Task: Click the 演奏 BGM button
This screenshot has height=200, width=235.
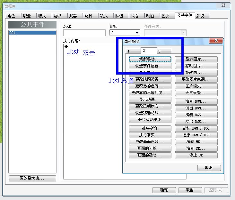Action: click(x=196, y=101)
